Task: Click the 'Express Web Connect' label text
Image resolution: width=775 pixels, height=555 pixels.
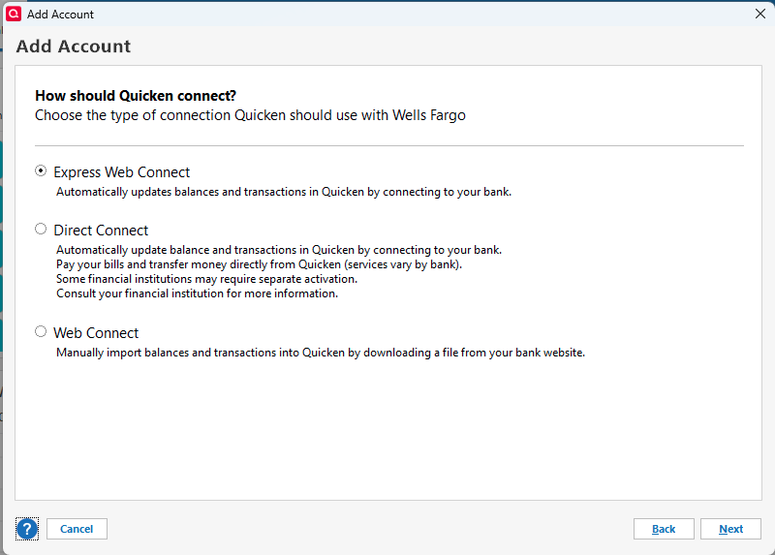Action: (122, 172)
